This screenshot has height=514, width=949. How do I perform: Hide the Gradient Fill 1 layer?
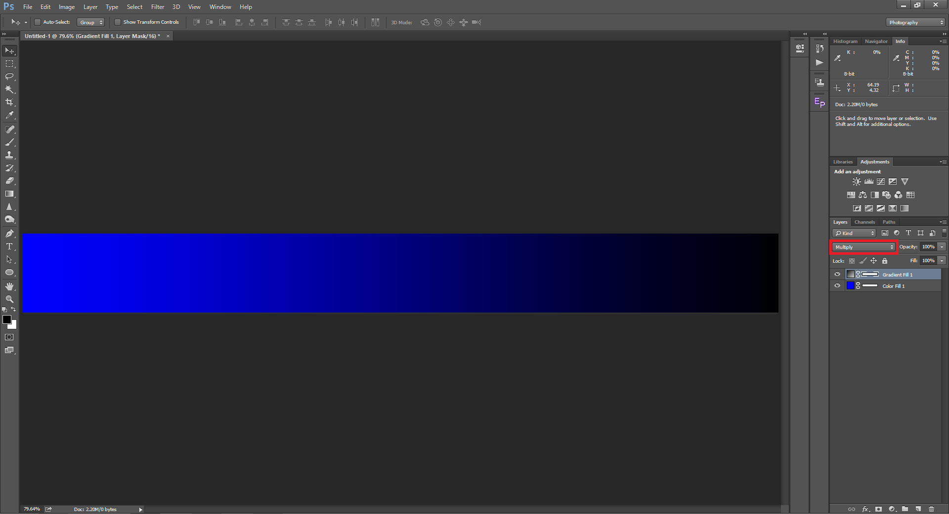[837, 275]
